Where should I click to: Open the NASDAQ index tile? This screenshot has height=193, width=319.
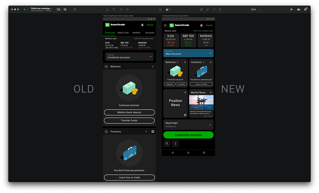click(x=206, y=40)
